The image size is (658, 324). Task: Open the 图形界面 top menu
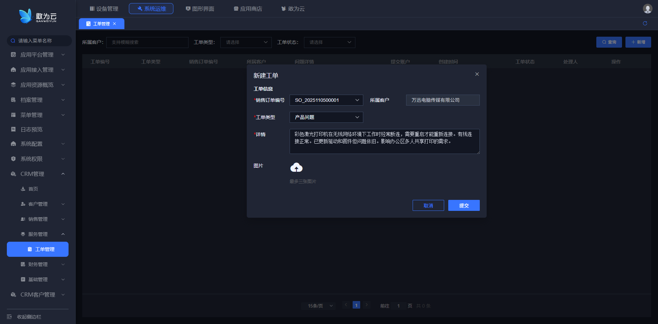click(200, 9)
